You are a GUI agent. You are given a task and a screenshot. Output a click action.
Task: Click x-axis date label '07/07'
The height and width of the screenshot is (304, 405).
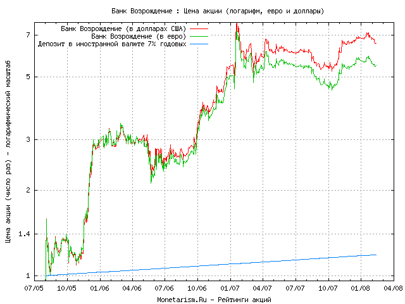pyautogui.click(x=296, y=288)
